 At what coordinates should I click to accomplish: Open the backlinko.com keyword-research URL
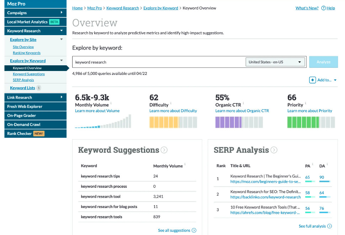tap(265, 197)
